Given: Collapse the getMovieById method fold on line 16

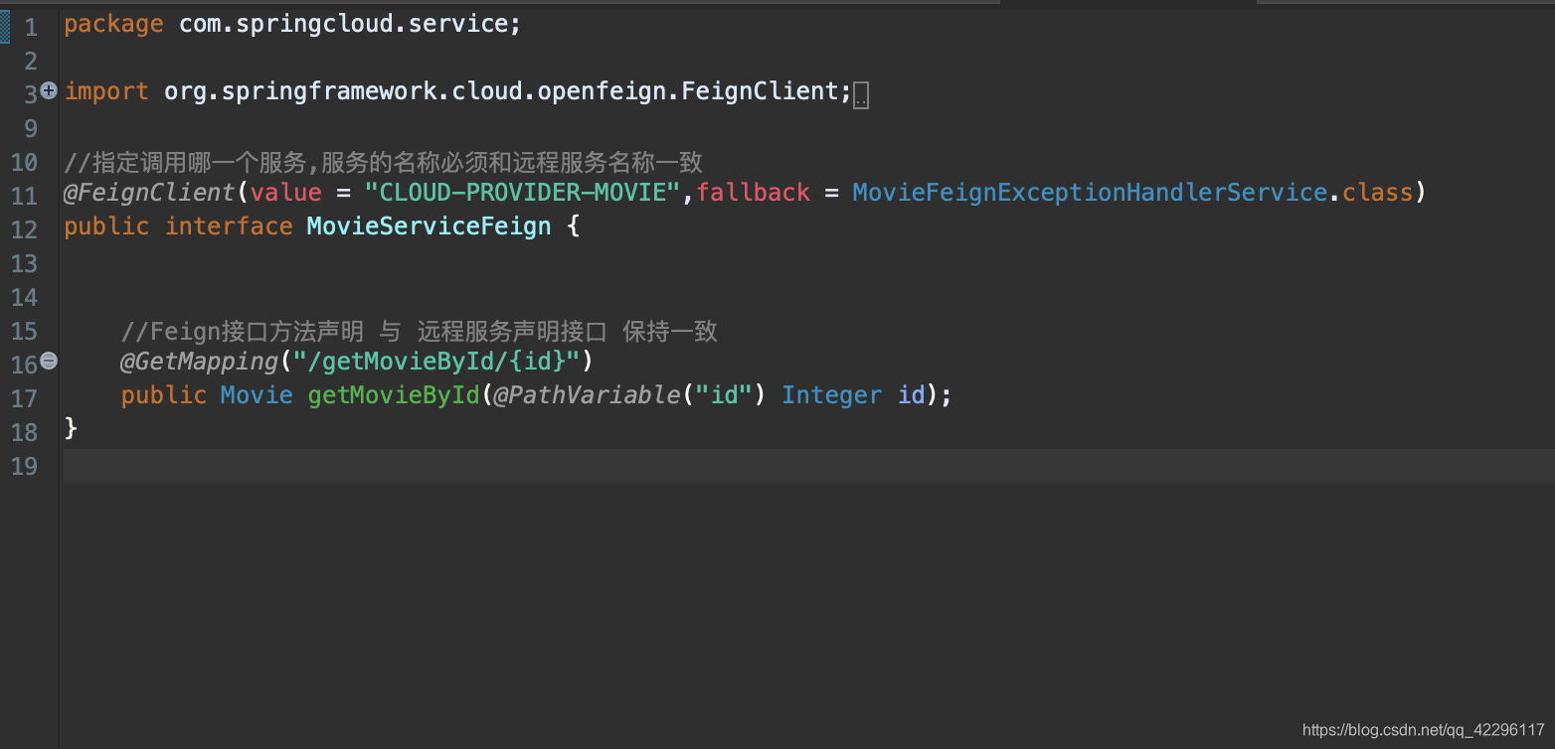Looking at the screenshot, I should coord(49,362).
